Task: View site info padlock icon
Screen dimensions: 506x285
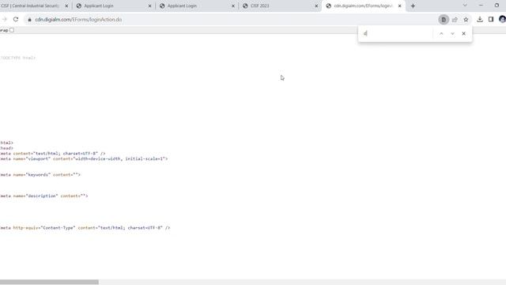Action: tap(30, 20)
